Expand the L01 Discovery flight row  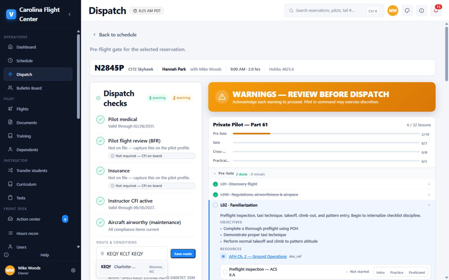point(429,184)
